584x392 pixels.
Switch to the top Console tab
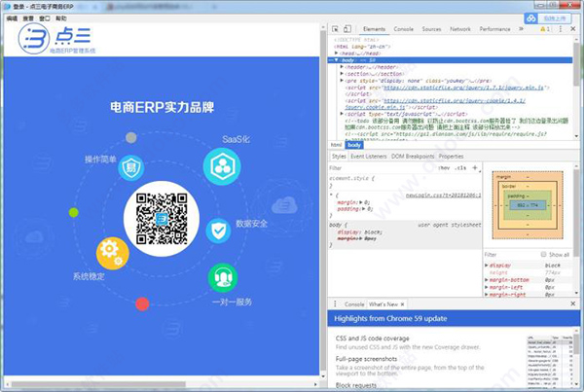coord(403,29)
